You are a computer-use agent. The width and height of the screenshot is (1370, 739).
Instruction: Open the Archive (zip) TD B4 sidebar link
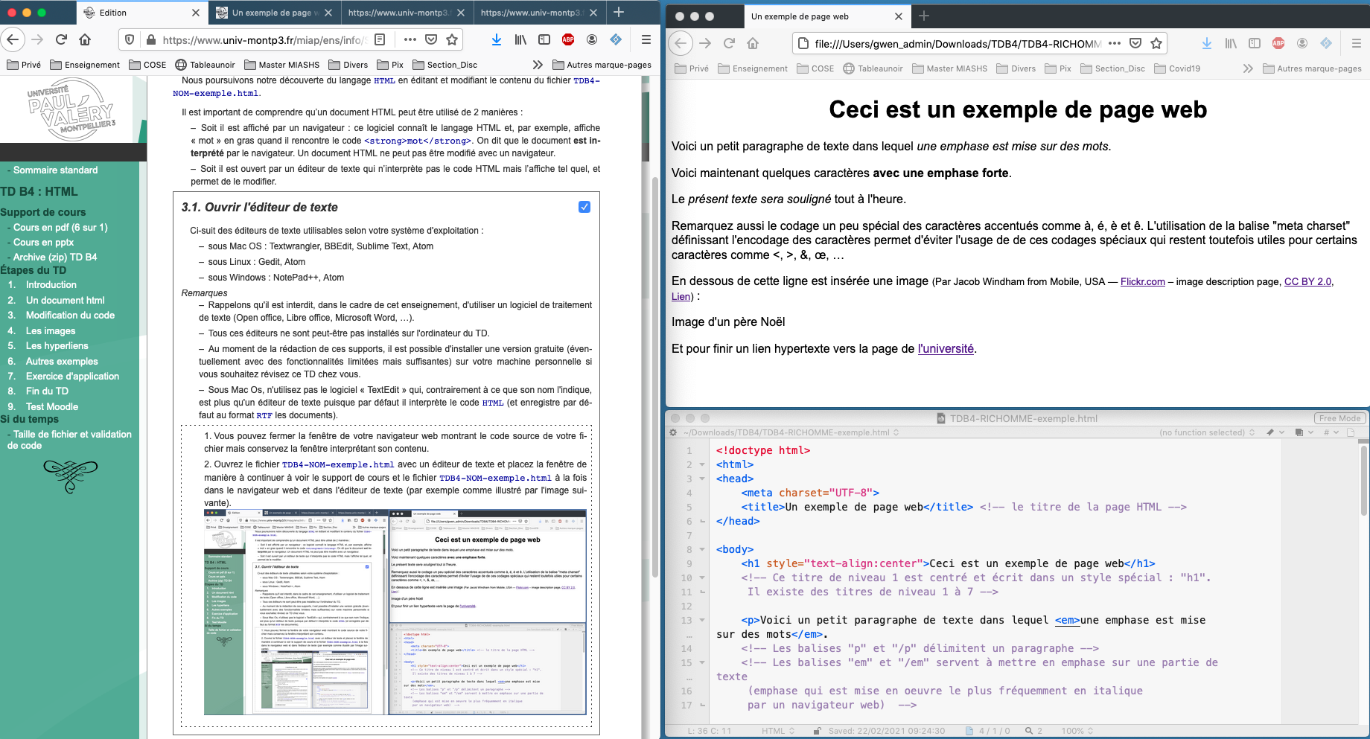point(55,257)
